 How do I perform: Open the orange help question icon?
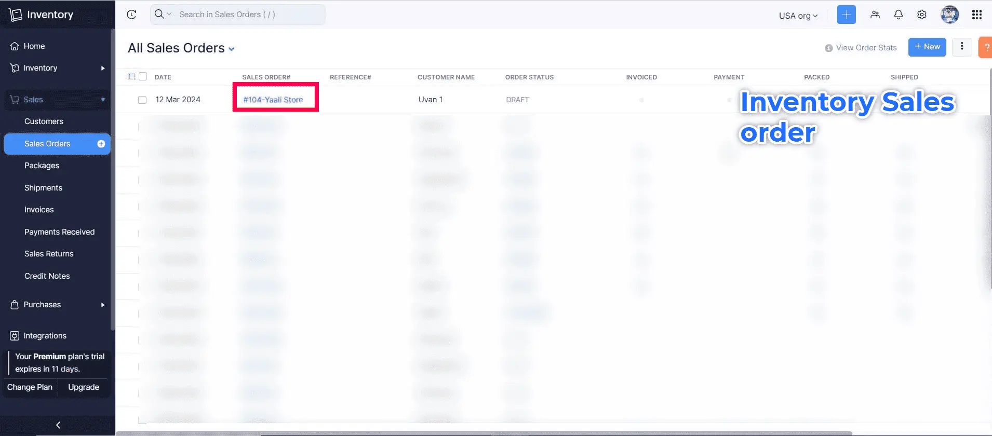pos(985,47)
